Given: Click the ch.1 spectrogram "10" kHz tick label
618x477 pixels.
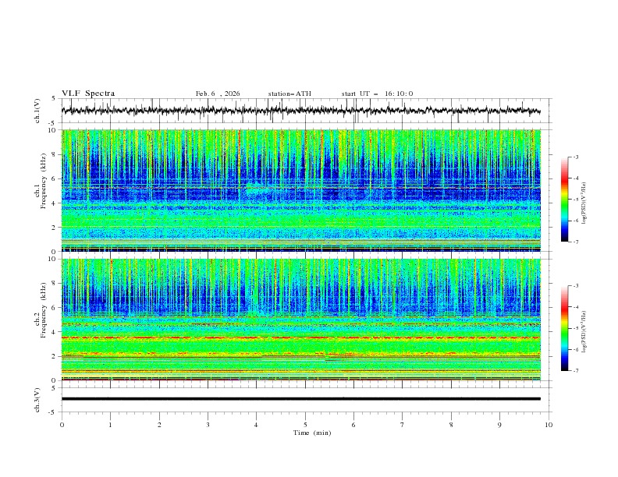Looking at the screenshot, I should [54, 130].
